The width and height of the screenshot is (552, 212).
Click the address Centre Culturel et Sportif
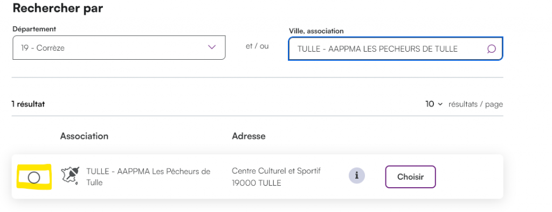tap(277, 171)
